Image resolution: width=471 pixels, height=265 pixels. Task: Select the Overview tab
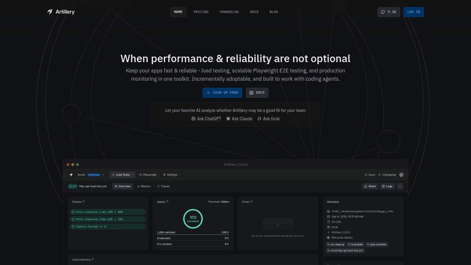coord(122,186)
